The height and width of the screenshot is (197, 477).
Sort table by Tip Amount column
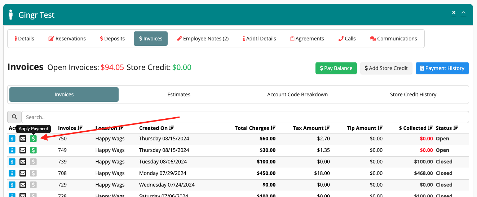pos(365,128)
